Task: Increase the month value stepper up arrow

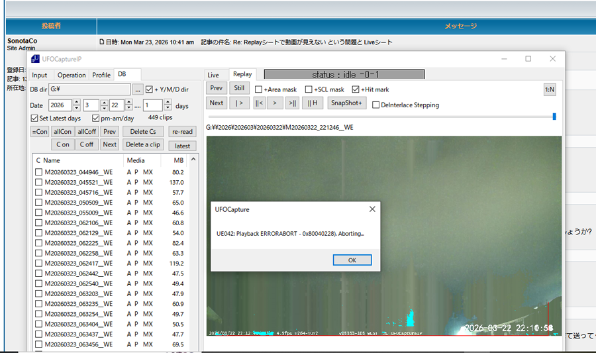Action: click(x=104, y=102)
